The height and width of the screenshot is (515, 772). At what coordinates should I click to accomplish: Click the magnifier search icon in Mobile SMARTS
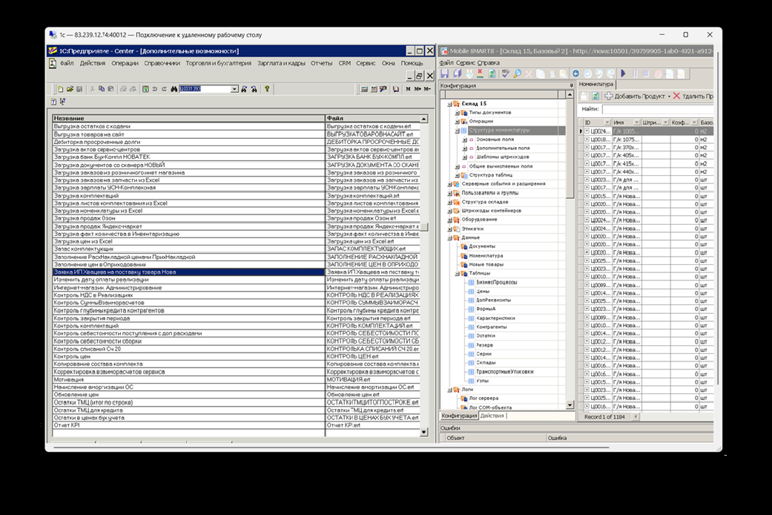[517, 73]
